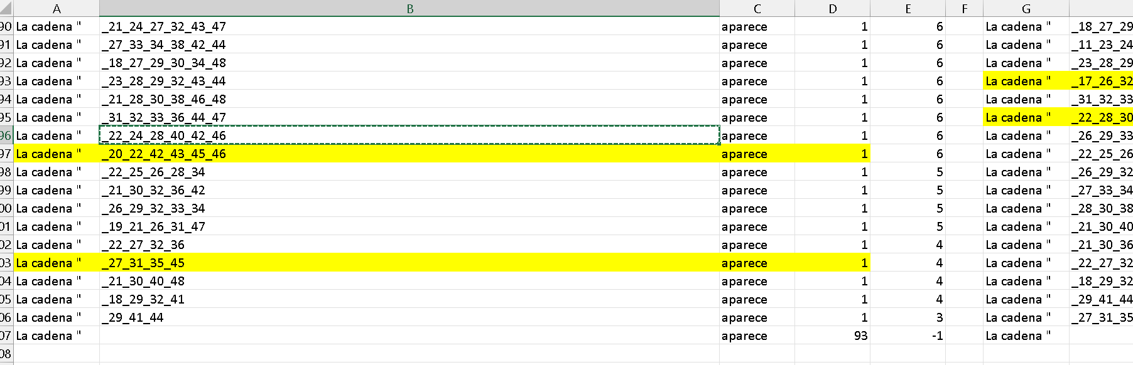Image resolution: width=1133 pixels, height=365 pixels.
Task: Select the _19_21_26_31_47 cell
Action: tap(409, 226)
